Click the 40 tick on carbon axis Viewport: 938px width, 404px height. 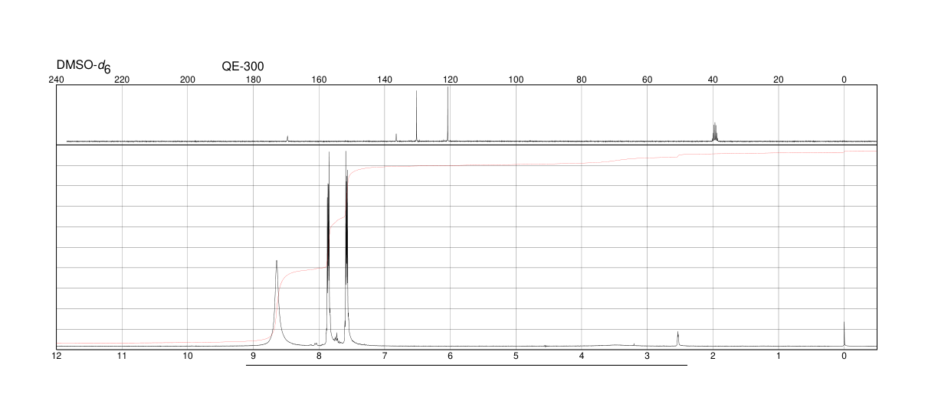[x=713, y=80]
